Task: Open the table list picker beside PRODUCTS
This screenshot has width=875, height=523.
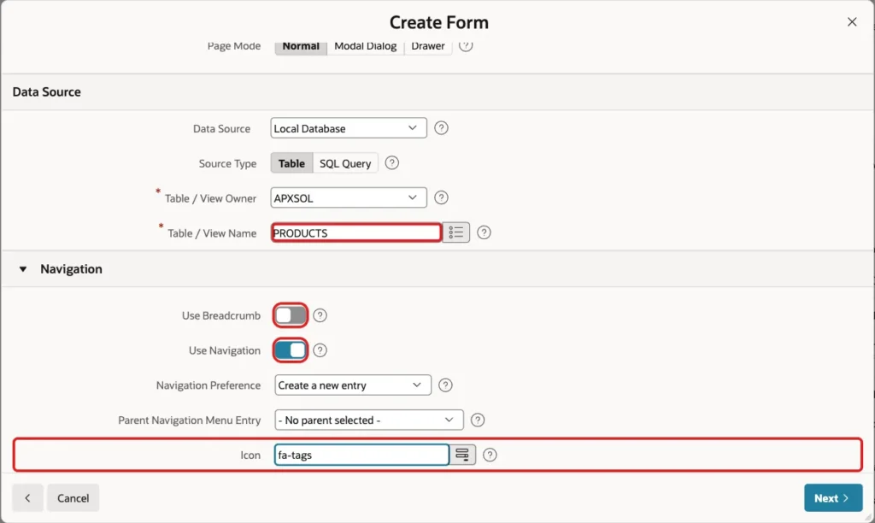Action: pyautogui.click(x=456, y=232)
